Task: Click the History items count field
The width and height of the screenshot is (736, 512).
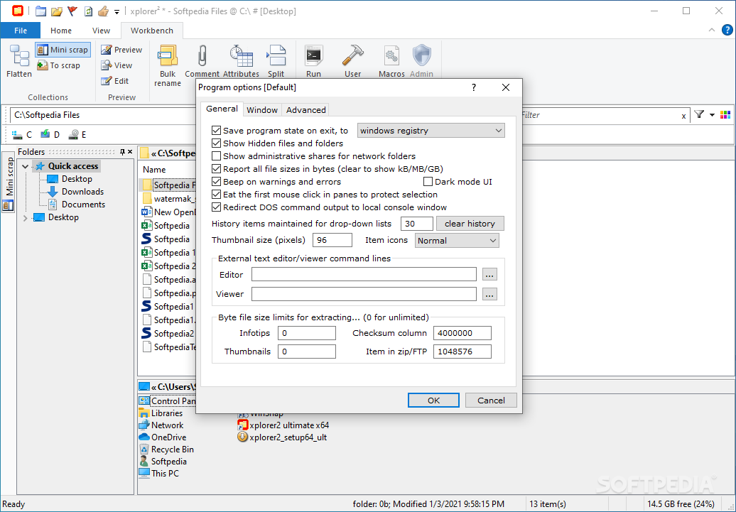Action: (417, 224)
